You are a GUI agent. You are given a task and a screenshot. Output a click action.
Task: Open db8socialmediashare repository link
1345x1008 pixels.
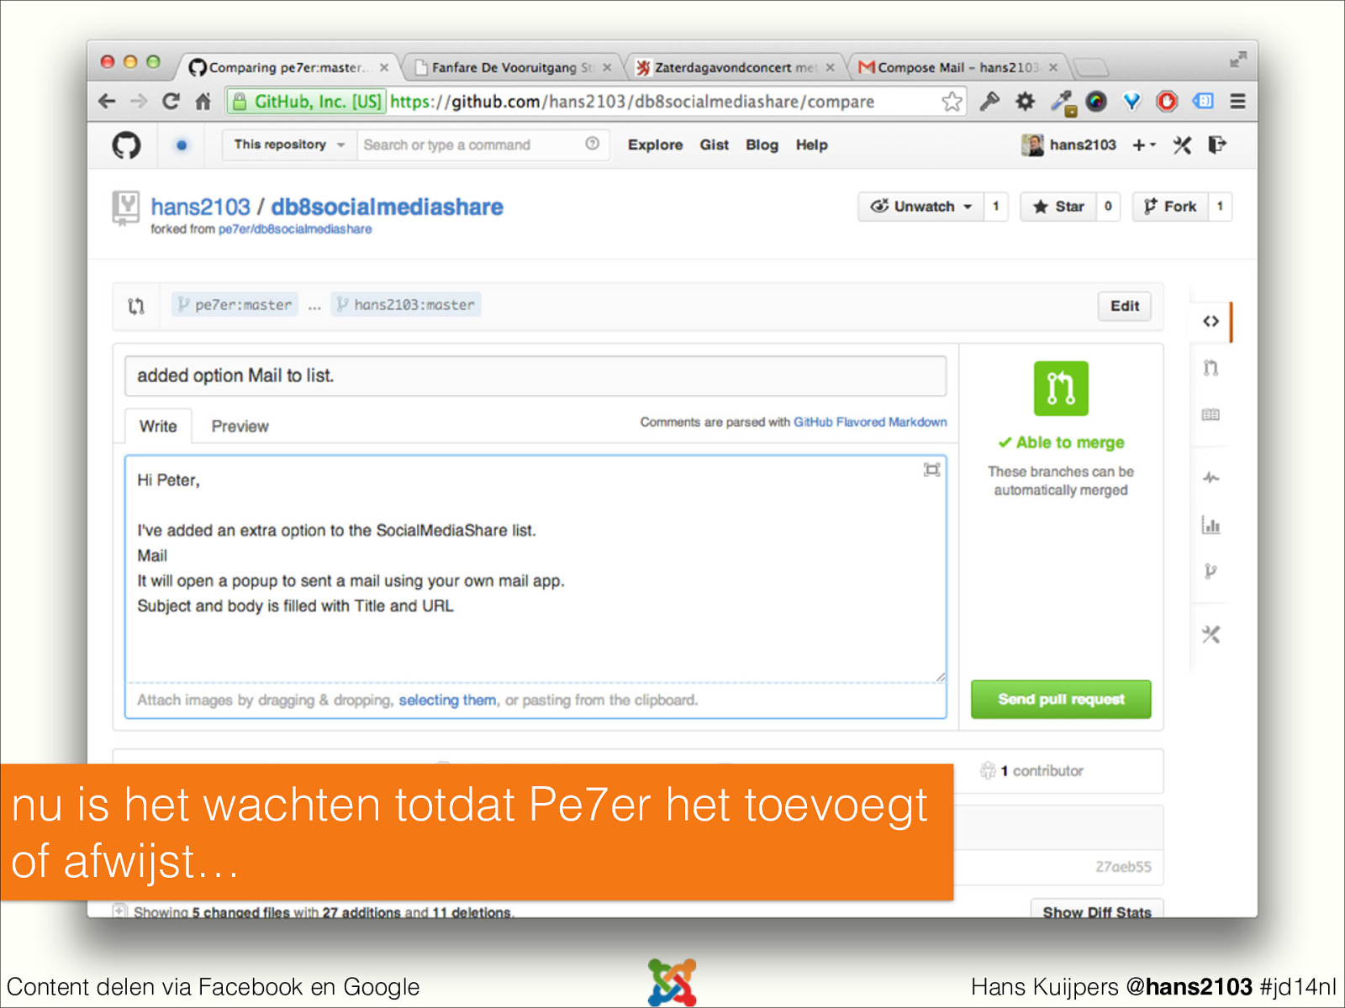point(387,207)
